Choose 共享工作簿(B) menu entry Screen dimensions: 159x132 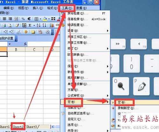pyautogui.click(x=85, y=43)
